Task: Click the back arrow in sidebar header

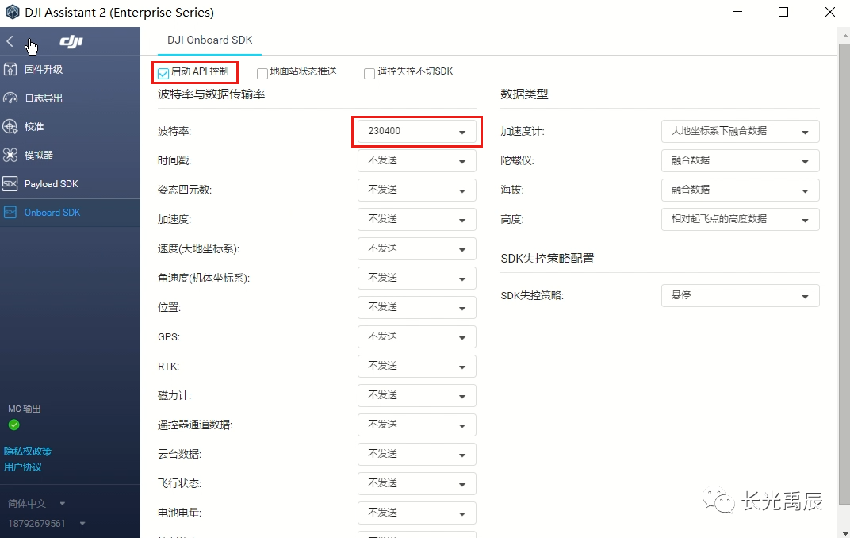Action: coord(10,41)
